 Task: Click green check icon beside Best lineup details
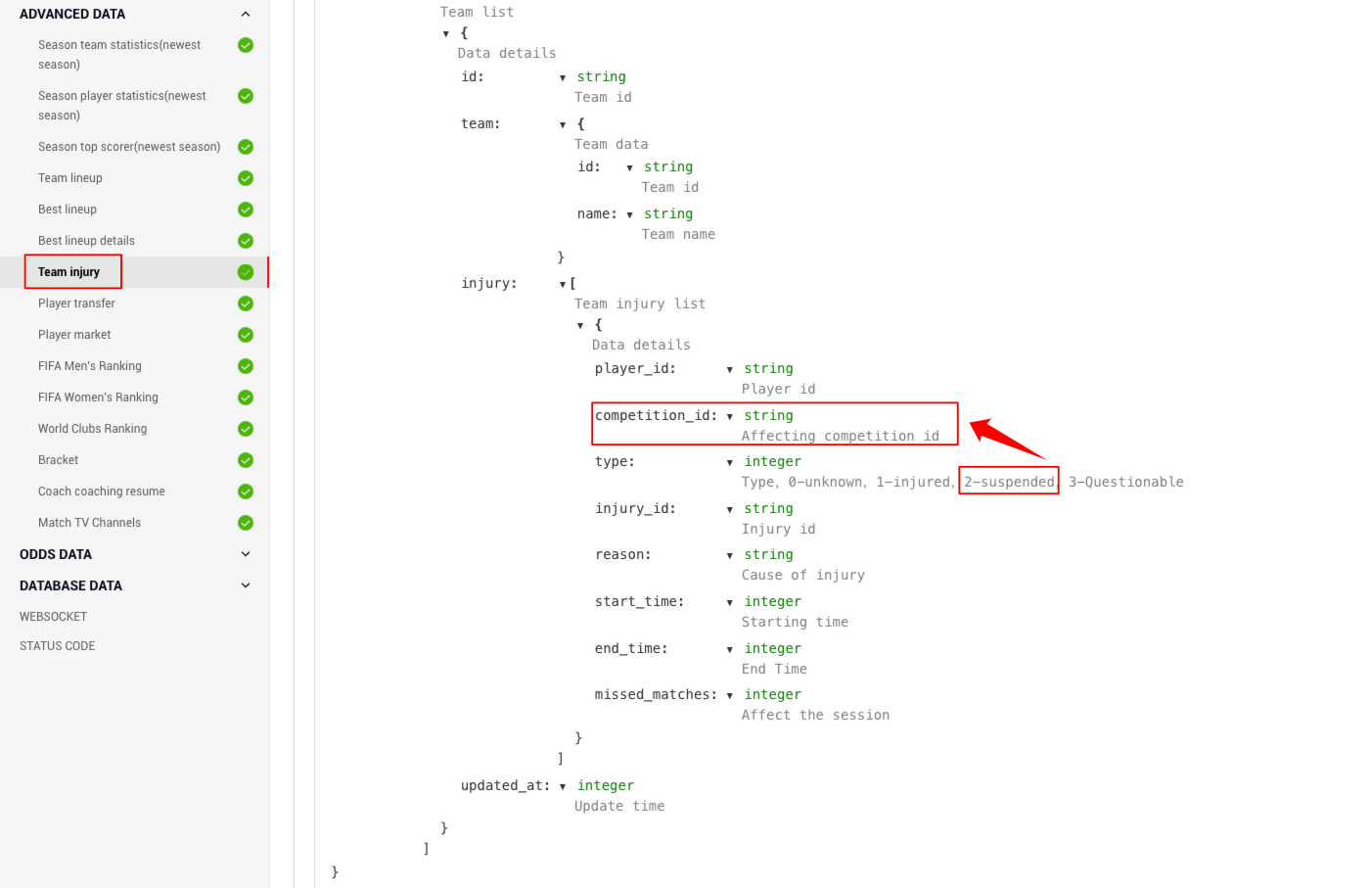pos(246,241)
